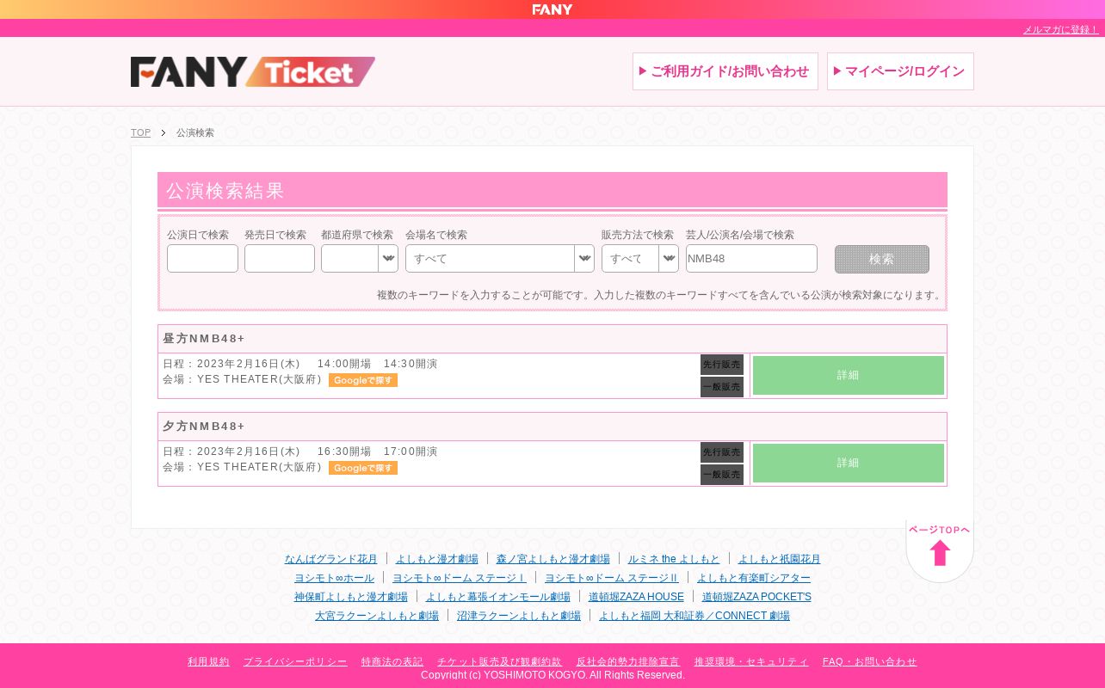Open ヨシモト∞ホール link
Viewport: 1105px width, 688px height.
tap(335, 578)
